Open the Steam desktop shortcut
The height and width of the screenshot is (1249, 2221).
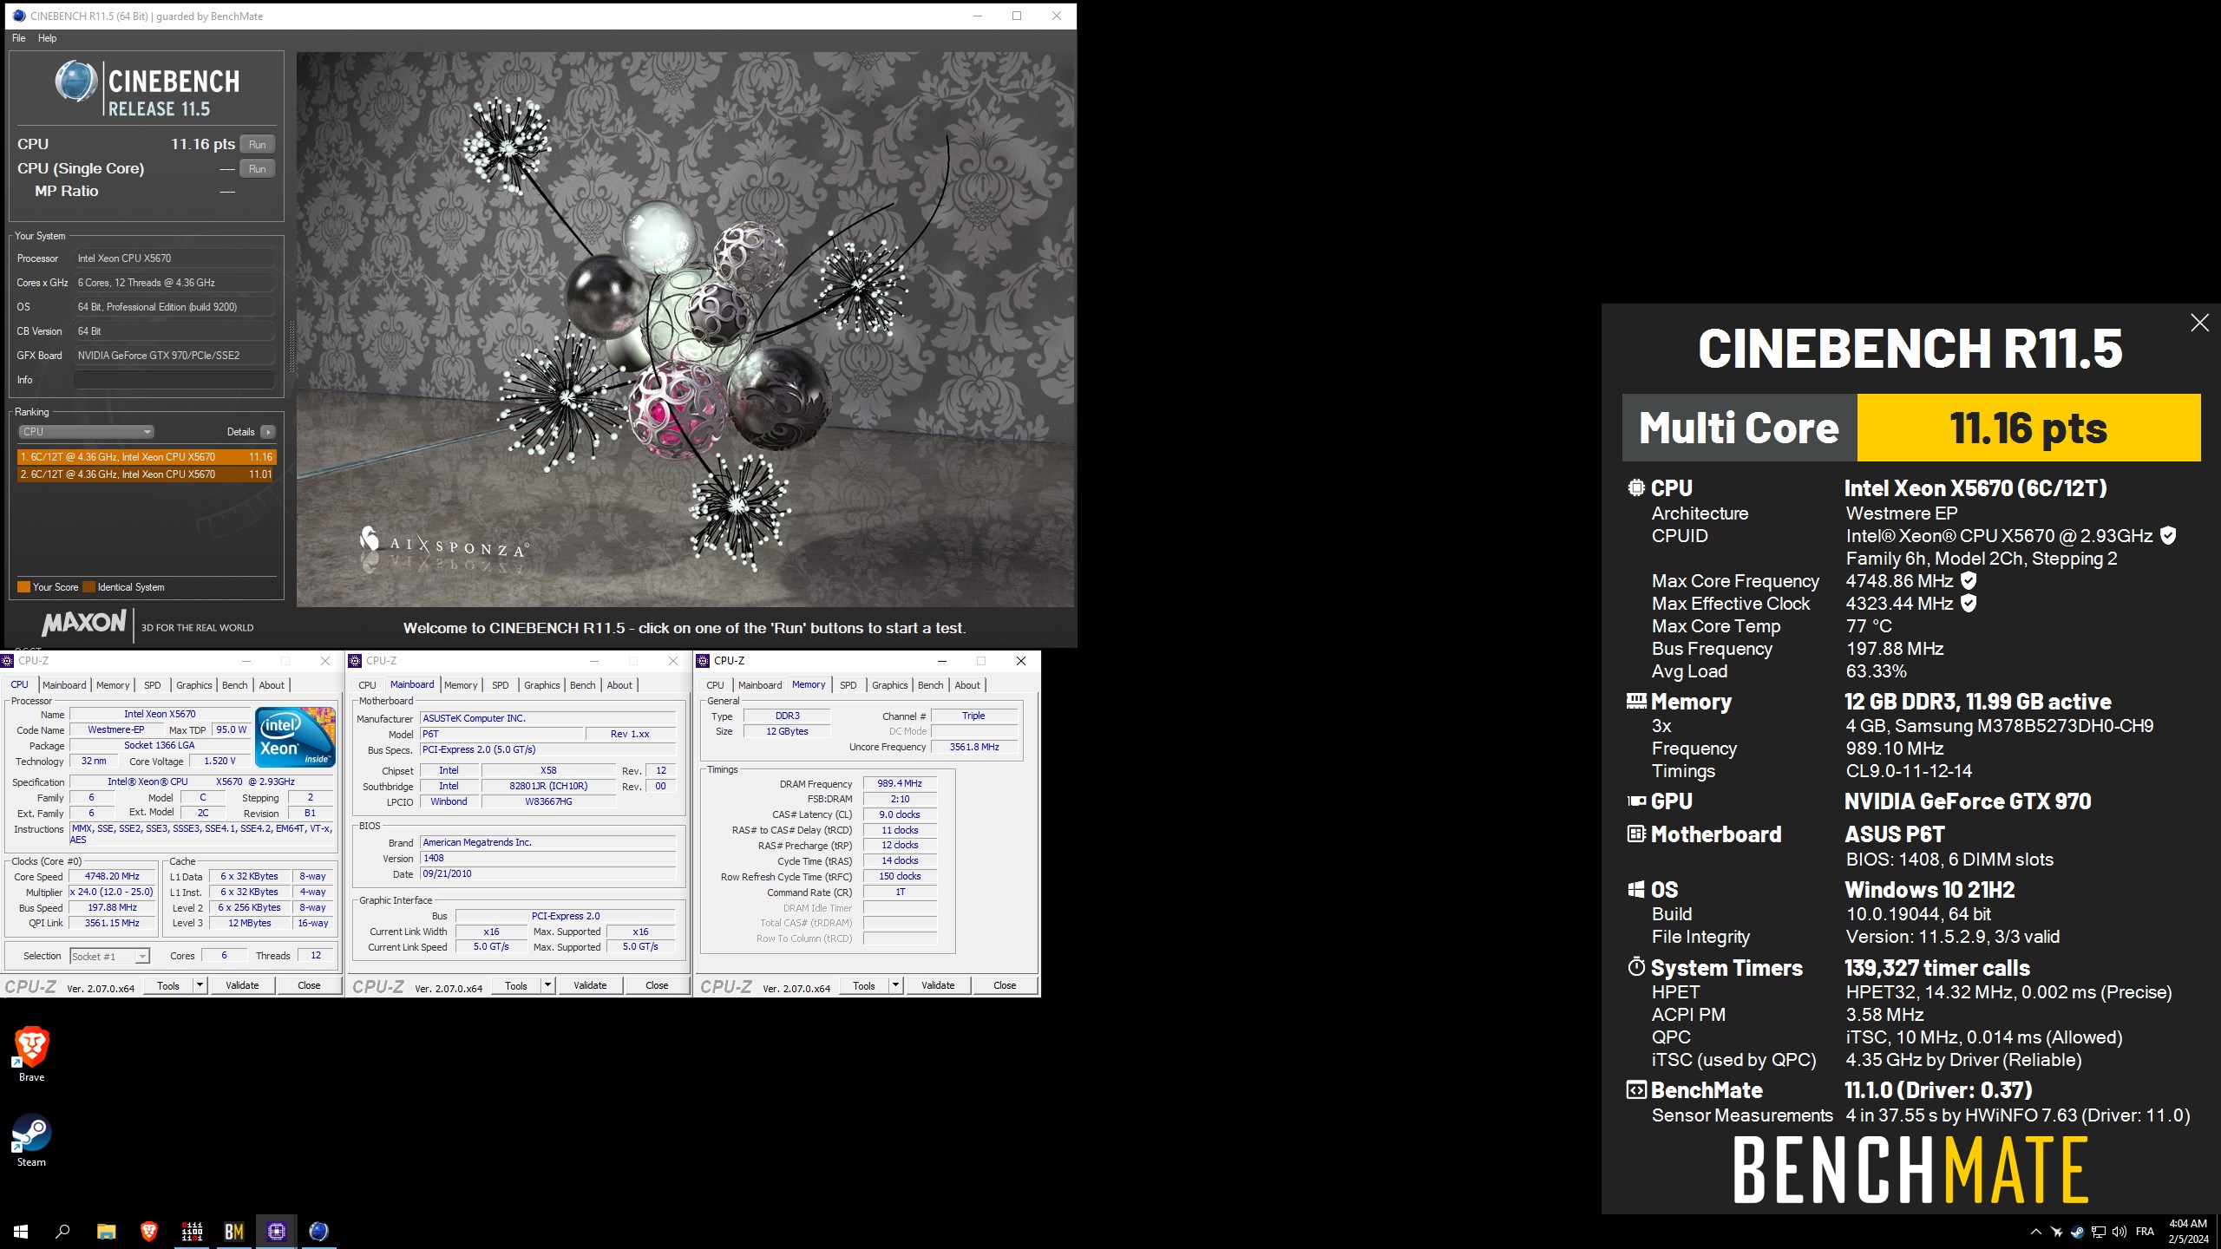31,1140
